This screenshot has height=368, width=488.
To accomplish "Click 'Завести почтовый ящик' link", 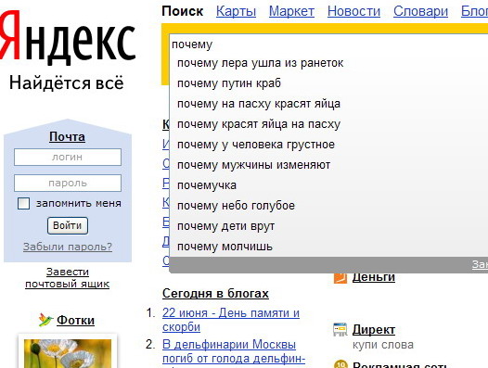I will (68, 278).
